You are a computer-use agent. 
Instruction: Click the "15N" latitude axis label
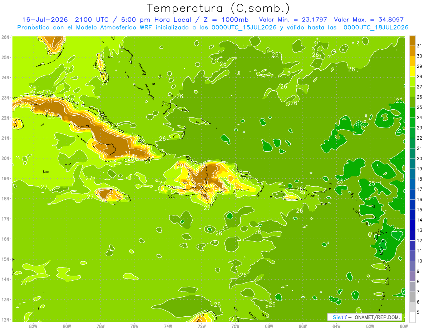(5, 259)
